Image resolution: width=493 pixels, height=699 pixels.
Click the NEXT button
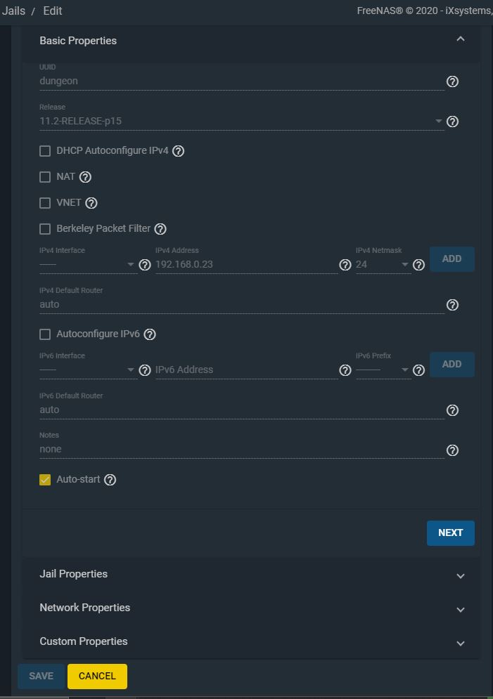point(451,533)
